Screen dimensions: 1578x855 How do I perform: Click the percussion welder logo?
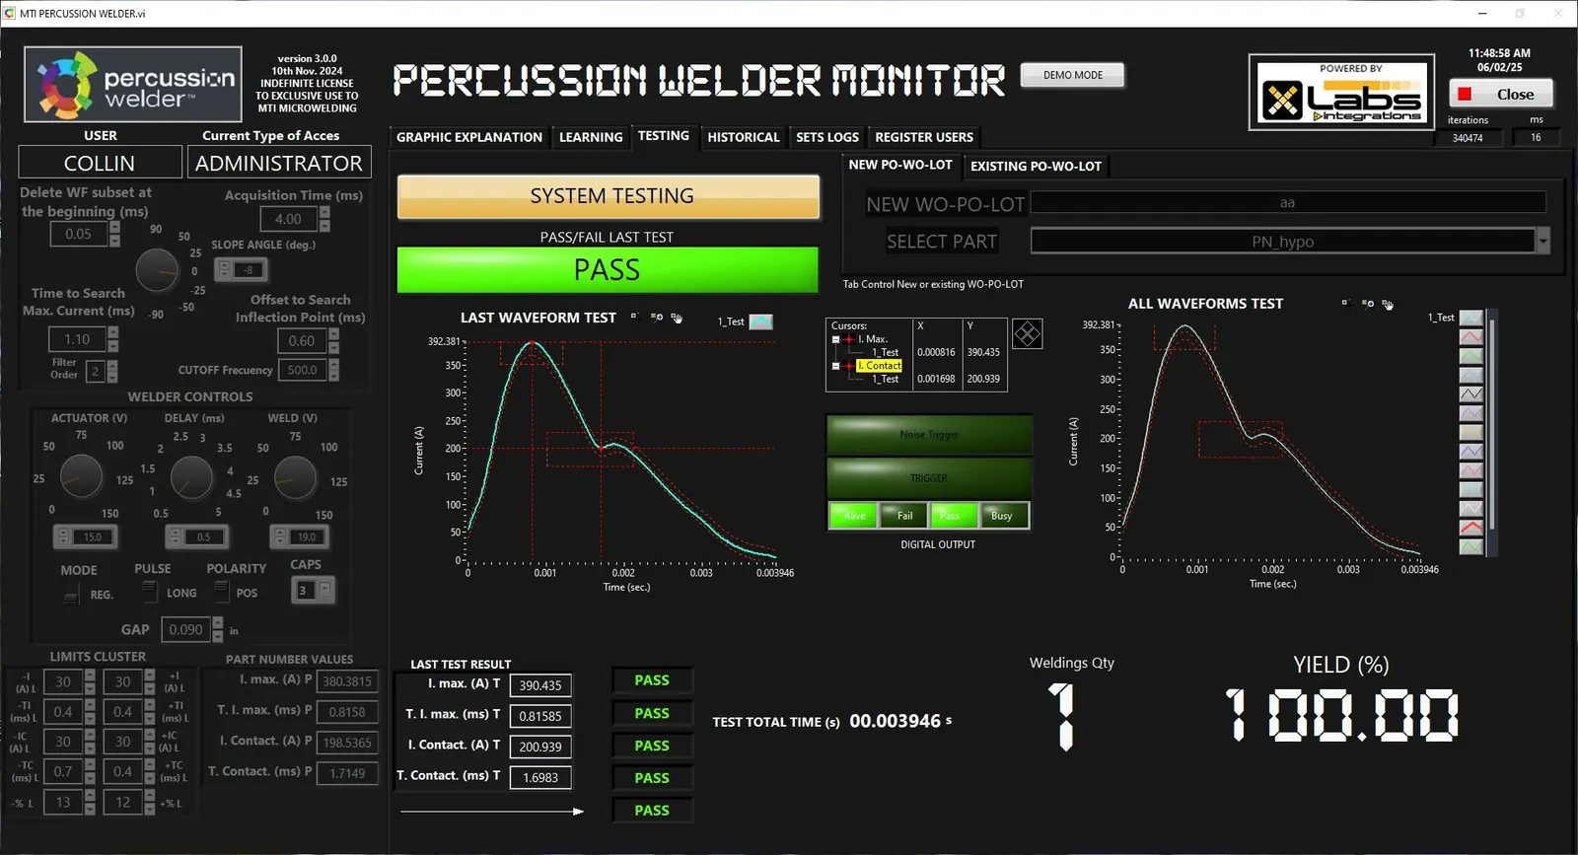133,85
